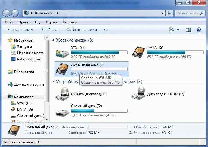
Task: Select Избранное in navigation pane
Action: click(x=23, y=40)
